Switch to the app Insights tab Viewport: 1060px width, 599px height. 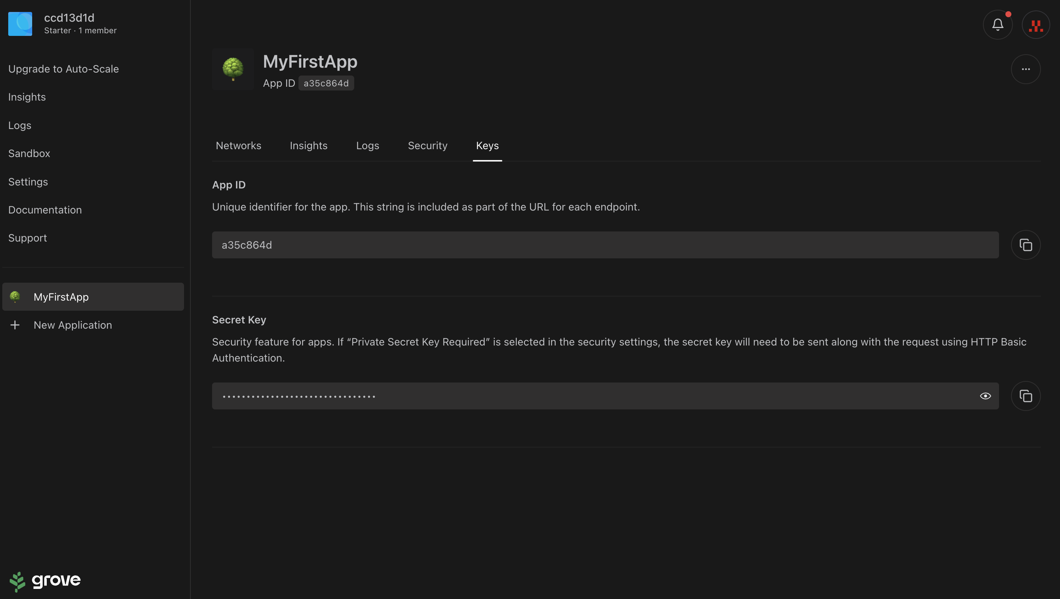(x=308, y=145)
